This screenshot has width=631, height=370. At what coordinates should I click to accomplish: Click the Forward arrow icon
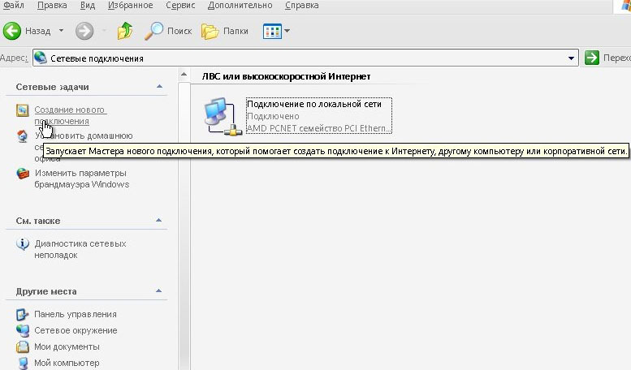click(x=84, y=32)
